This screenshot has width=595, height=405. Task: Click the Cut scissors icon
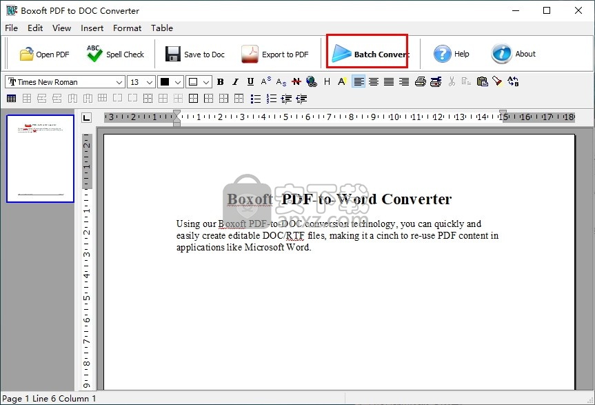[x=452, y=81]
